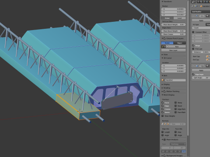This screenshot has height=157, width=210.
Task: Select the Object grease pencil source
Action: click(x=180, y=43)
